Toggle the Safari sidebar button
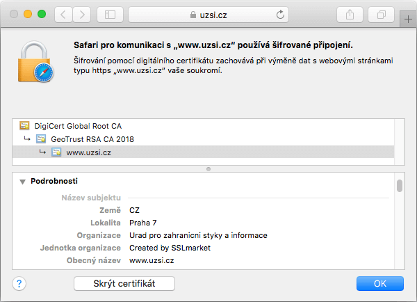This screenshot has width=417, height=302. point(110,15)
